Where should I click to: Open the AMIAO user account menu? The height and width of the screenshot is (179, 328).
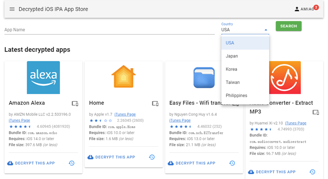coord(304,9)
